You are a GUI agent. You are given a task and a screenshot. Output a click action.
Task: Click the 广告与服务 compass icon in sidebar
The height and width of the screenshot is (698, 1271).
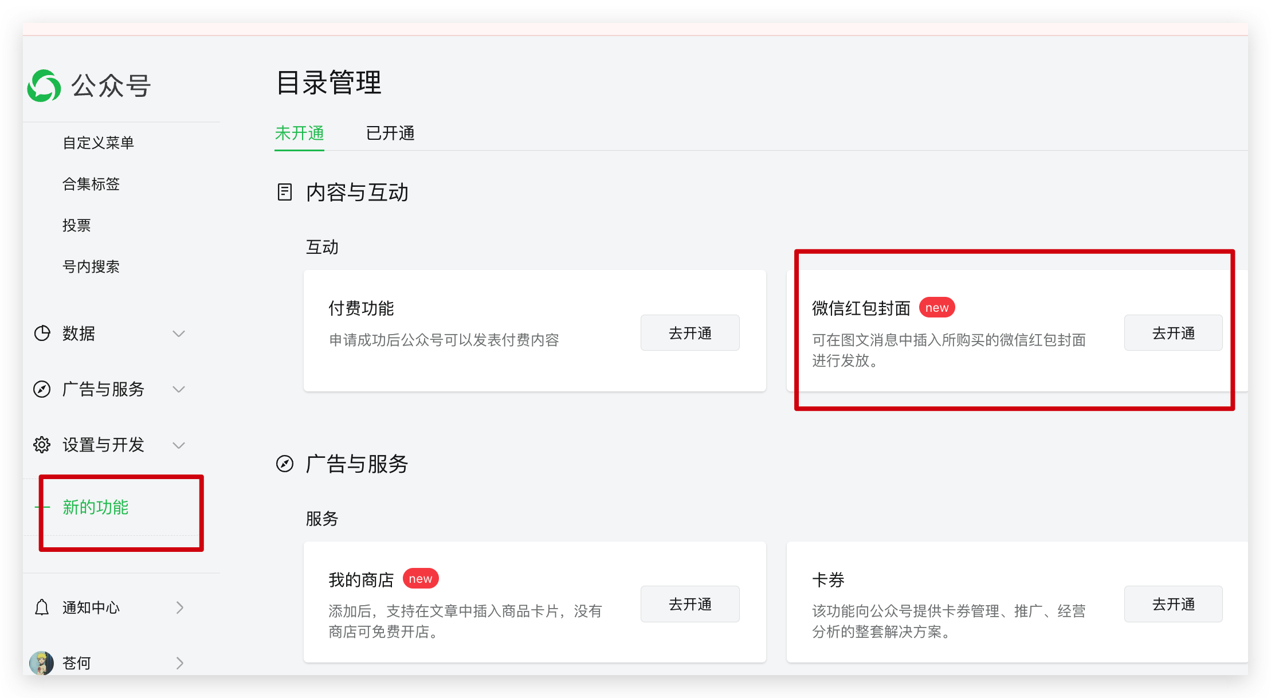pyautogui.click(x=42, y=389)
